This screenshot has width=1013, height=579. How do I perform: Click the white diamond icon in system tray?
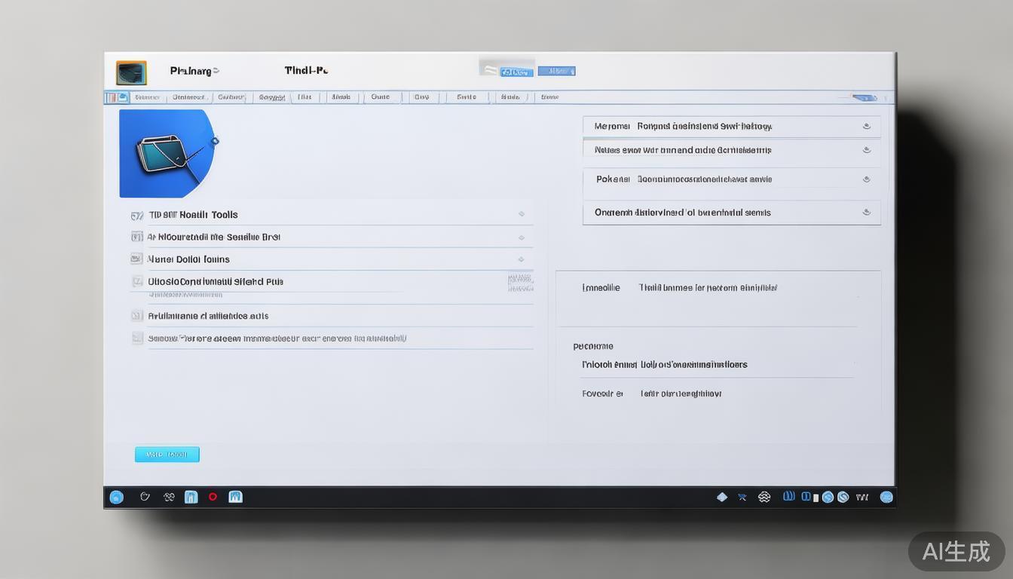pyautogui.click(x=721, y=497)
